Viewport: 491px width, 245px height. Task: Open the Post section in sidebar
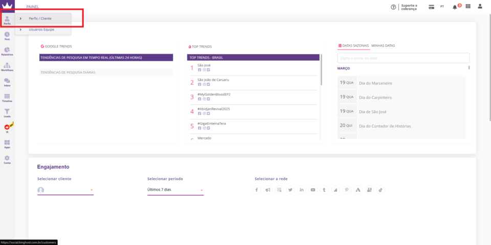7,36
